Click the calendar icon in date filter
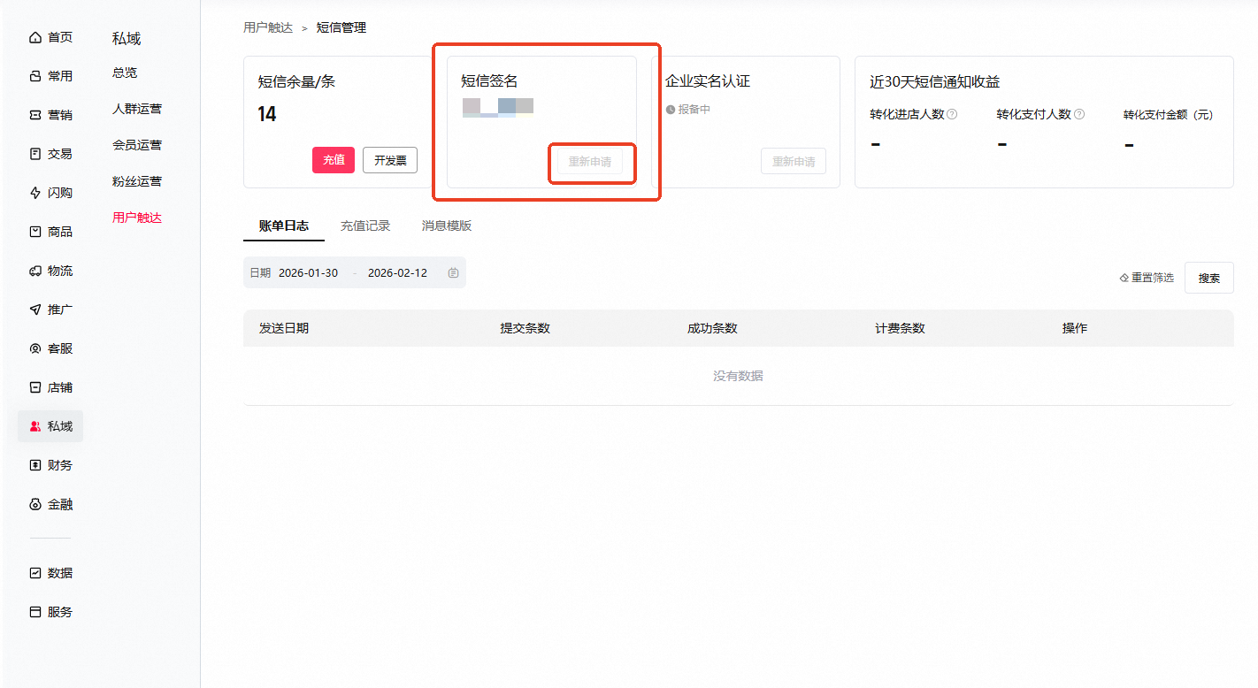This screenshot has height=688, width=1258. [x=453, y=273]
